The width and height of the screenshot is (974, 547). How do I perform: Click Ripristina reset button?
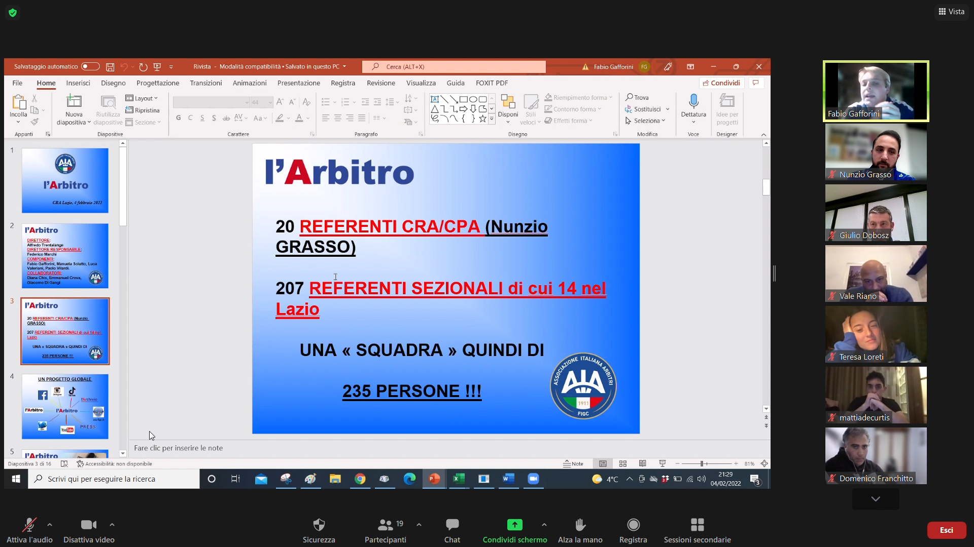click(143, 110)
